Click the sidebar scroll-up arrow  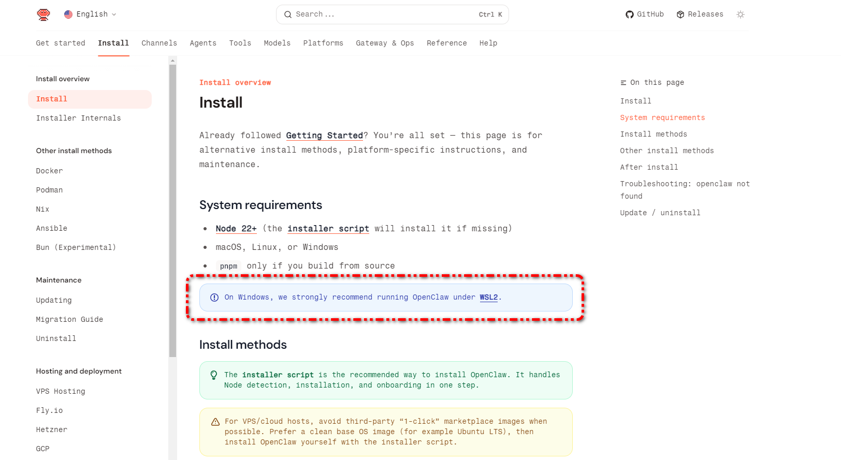click(x=172, y=61)
